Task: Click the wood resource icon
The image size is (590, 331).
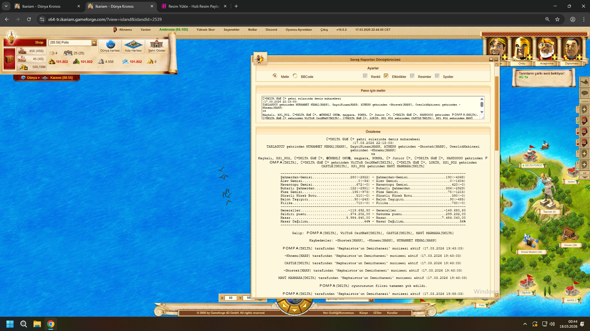Action: [52, 62]
